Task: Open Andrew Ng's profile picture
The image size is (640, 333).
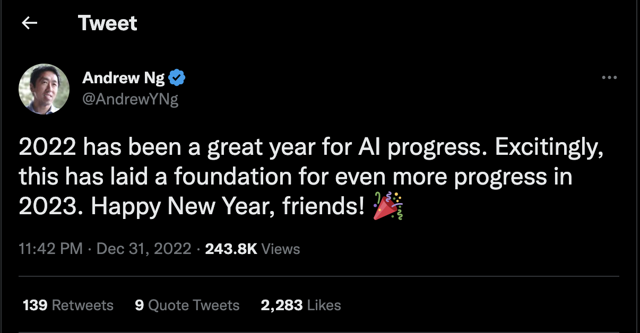Action: coord(44,89)
